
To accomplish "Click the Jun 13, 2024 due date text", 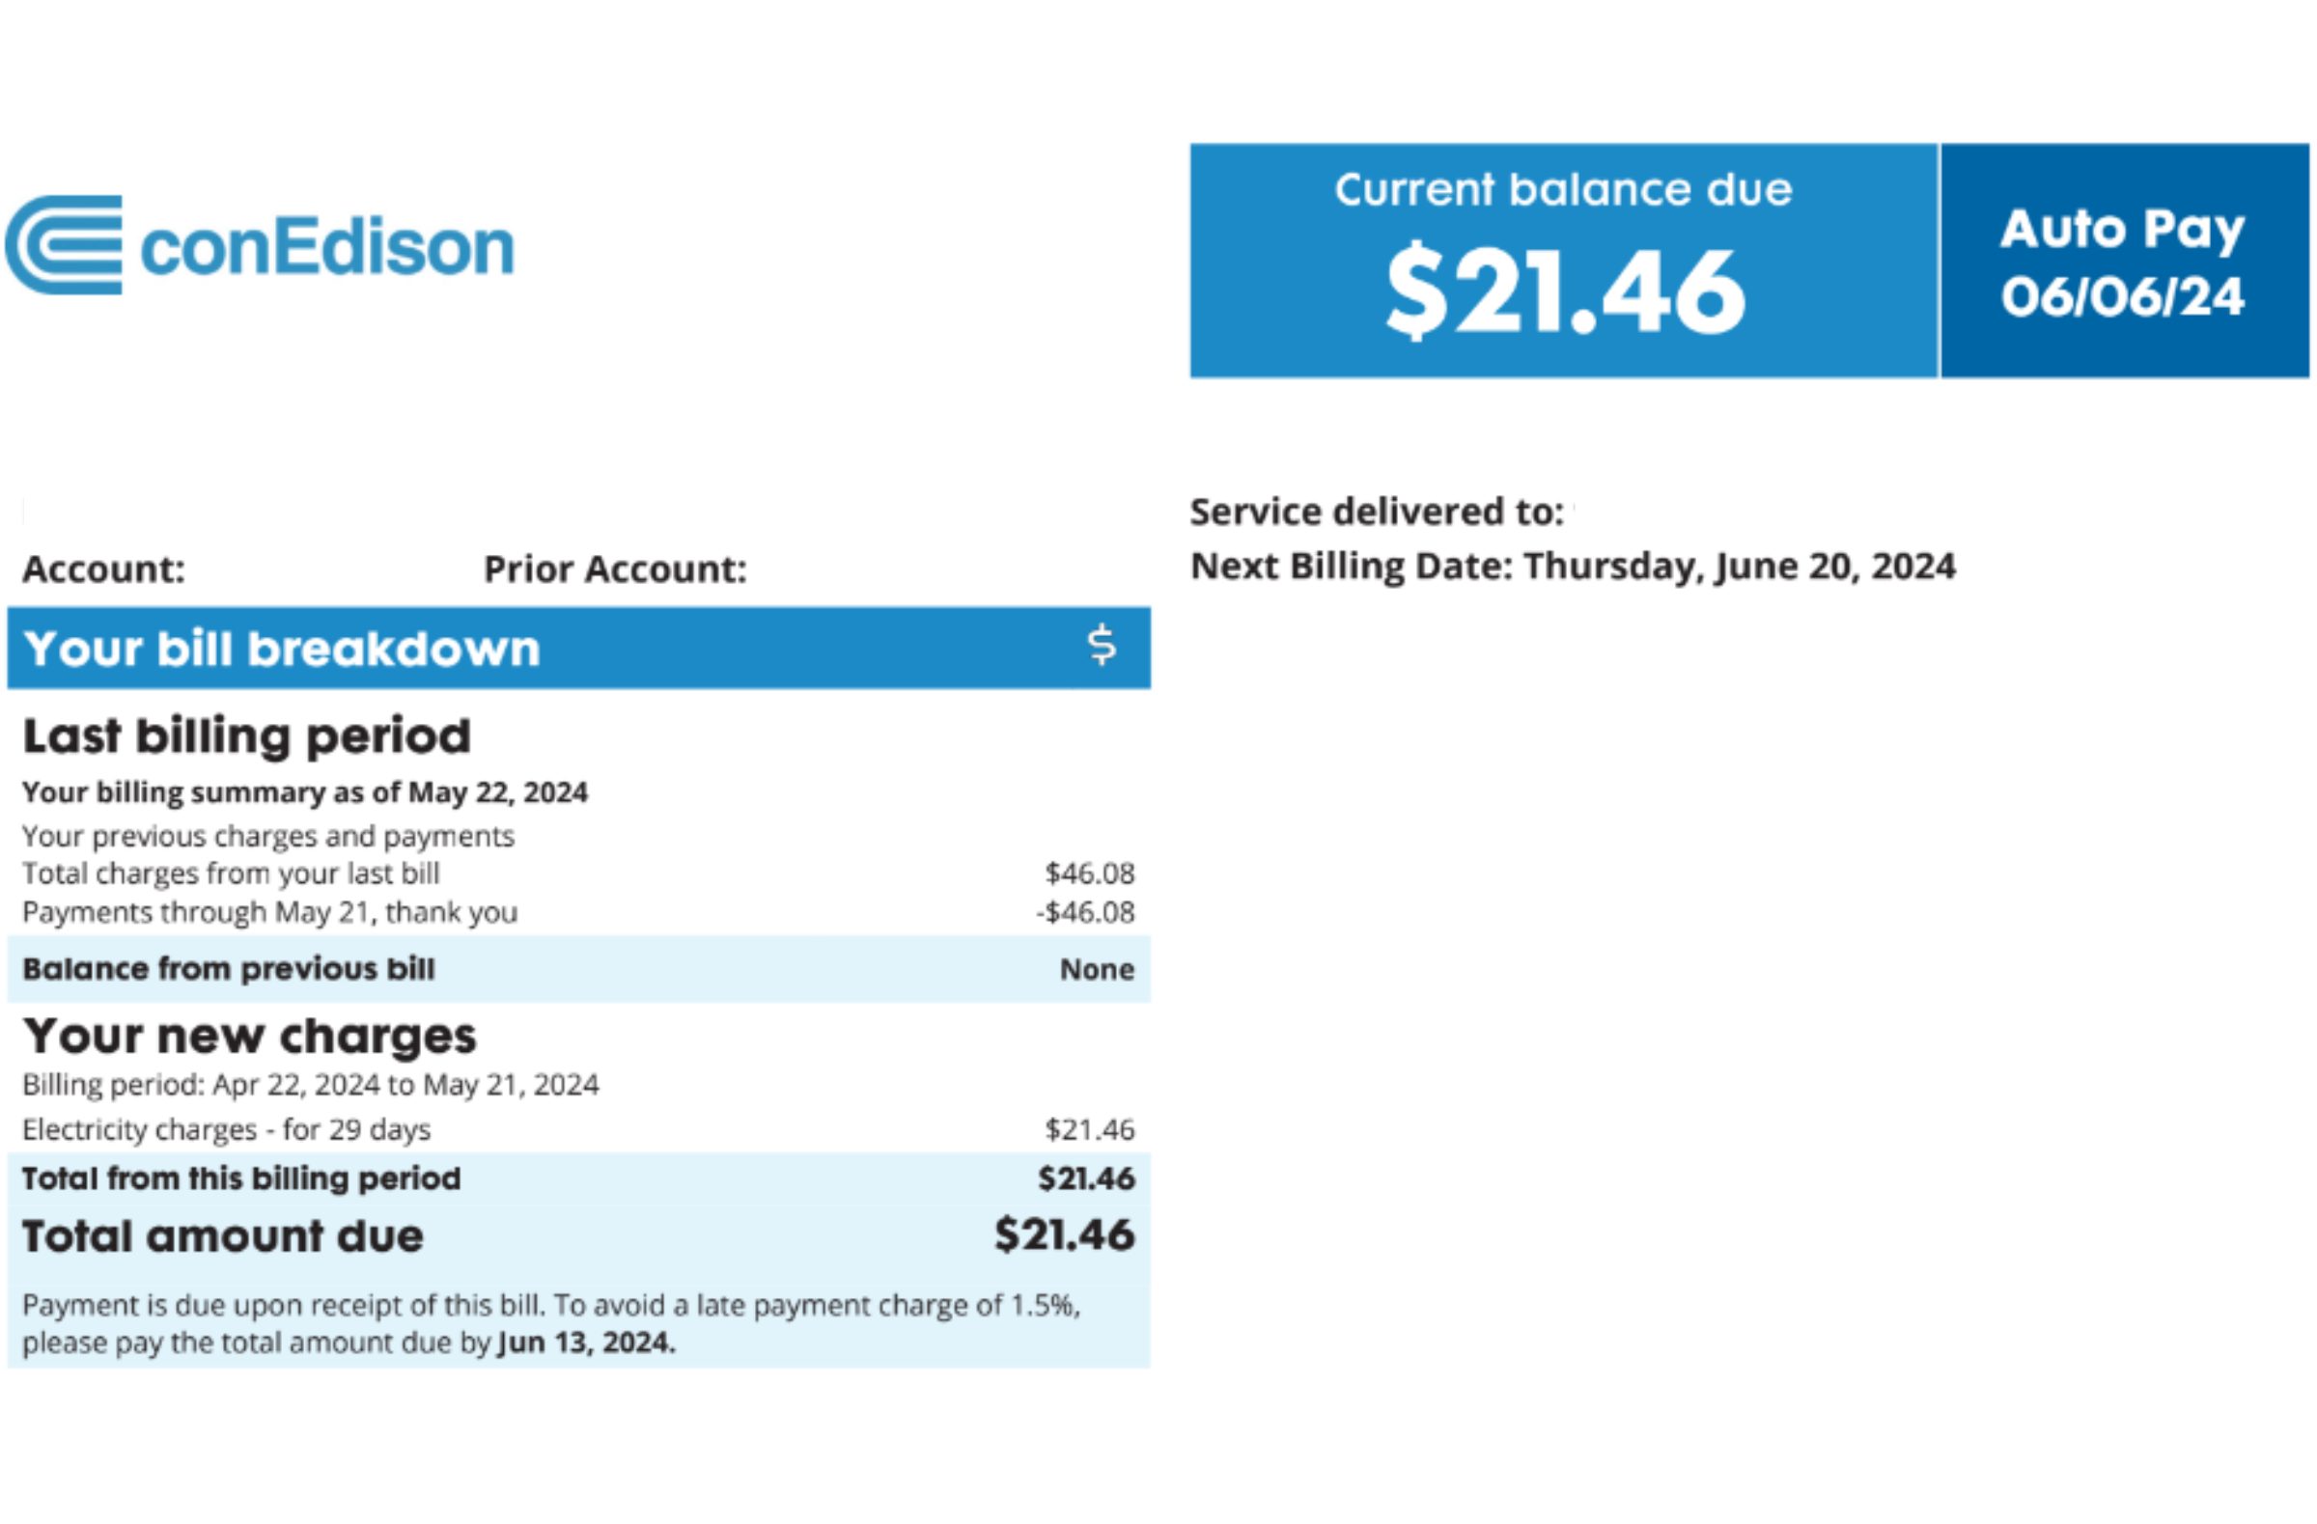I will pyautogui.click(x=586, y=1343).
